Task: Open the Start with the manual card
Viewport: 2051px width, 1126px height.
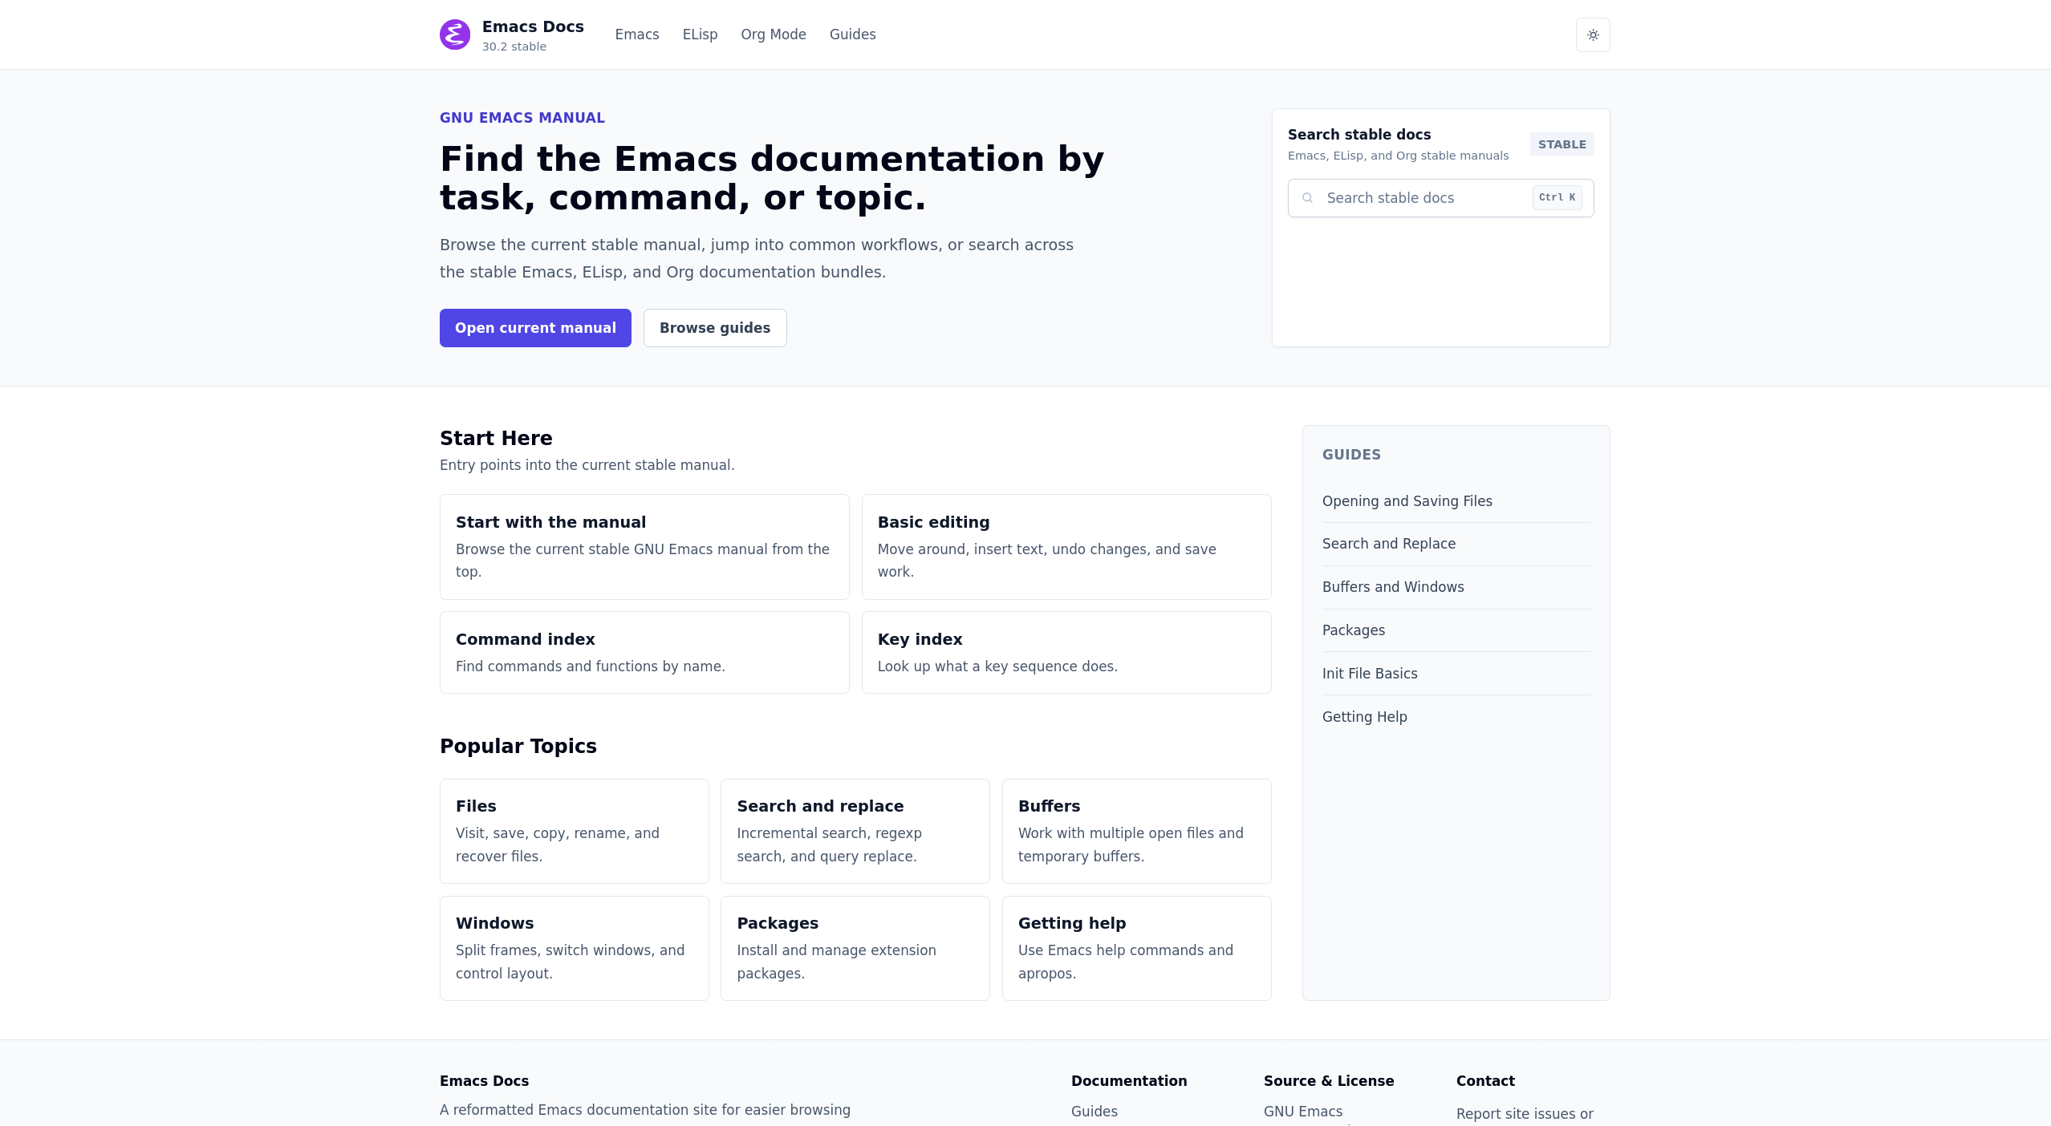Action: (x=644, y=547)
